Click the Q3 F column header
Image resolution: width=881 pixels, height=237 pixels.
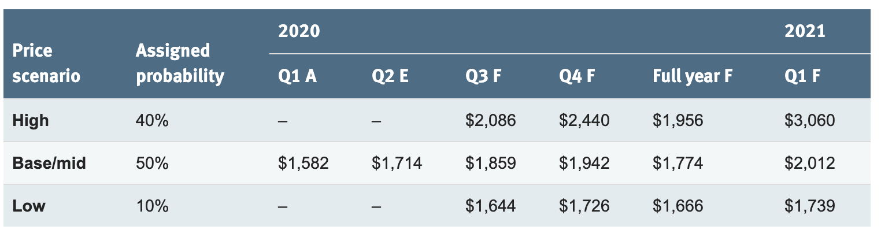[484, 76]
